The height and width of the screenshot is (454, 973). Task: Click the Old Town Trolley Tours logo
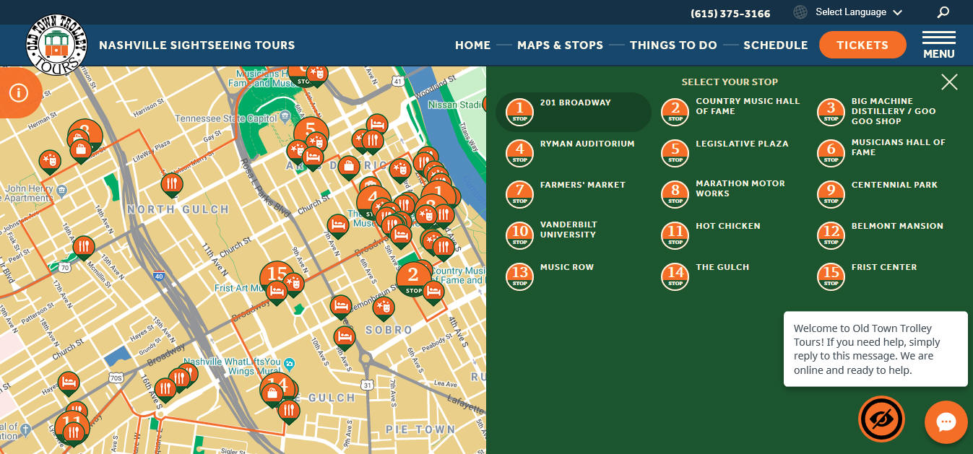point(56,45)
